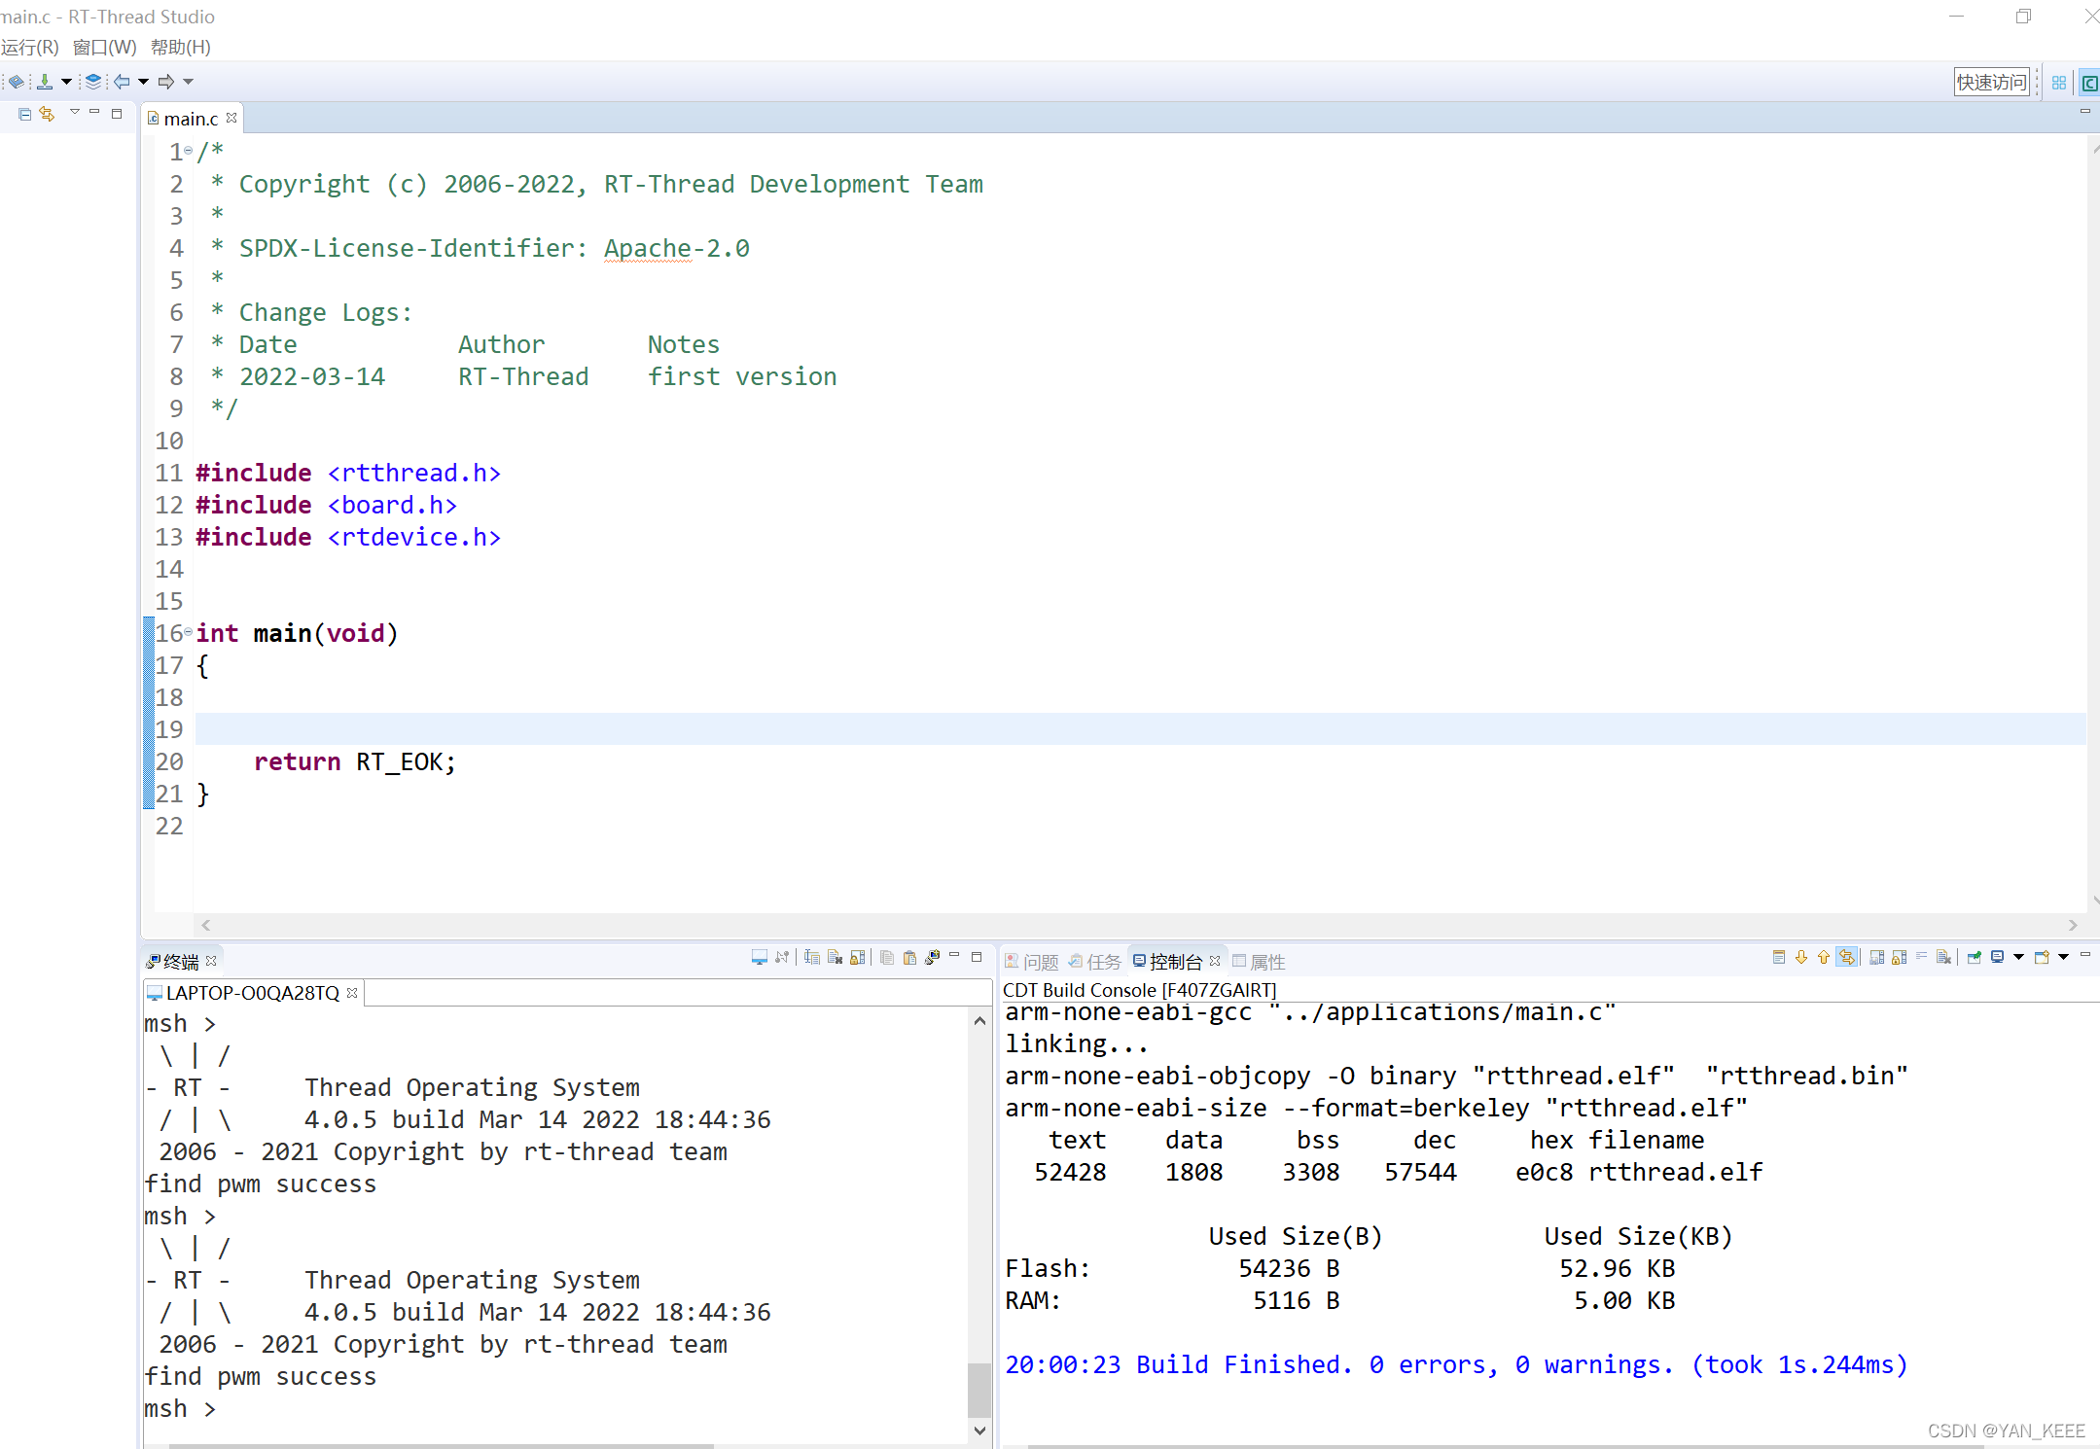2100x1449 pixels.
Task: Minimize the project explorer panel
Action: 94,112
